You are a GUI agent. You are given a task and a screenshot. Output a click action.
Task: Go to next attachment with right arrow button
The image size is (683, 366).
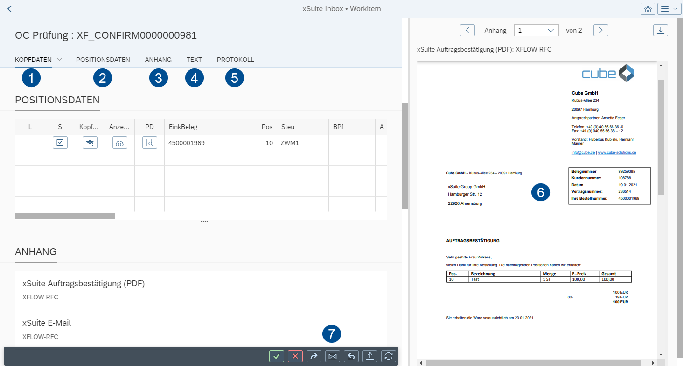click(x=600, y=30)
